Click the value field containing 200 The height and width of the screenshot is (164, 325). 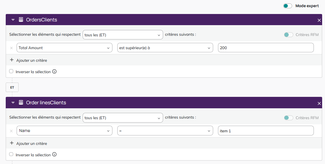point(266,48)
